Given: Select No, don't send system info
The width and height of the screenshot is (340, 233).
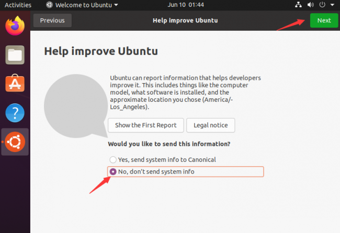Looking at the screenshot, I should (186, 172).
